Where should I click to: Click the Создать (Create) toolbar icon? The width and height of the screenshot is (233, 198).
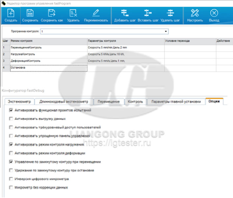click(11, 14)
